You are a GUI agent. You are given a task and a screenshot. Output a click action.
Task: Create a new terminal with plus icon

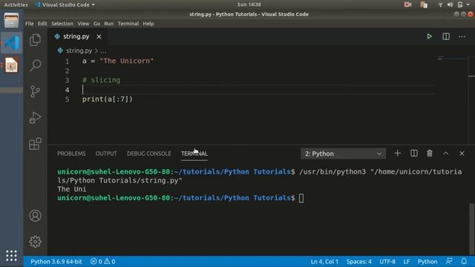398,154
